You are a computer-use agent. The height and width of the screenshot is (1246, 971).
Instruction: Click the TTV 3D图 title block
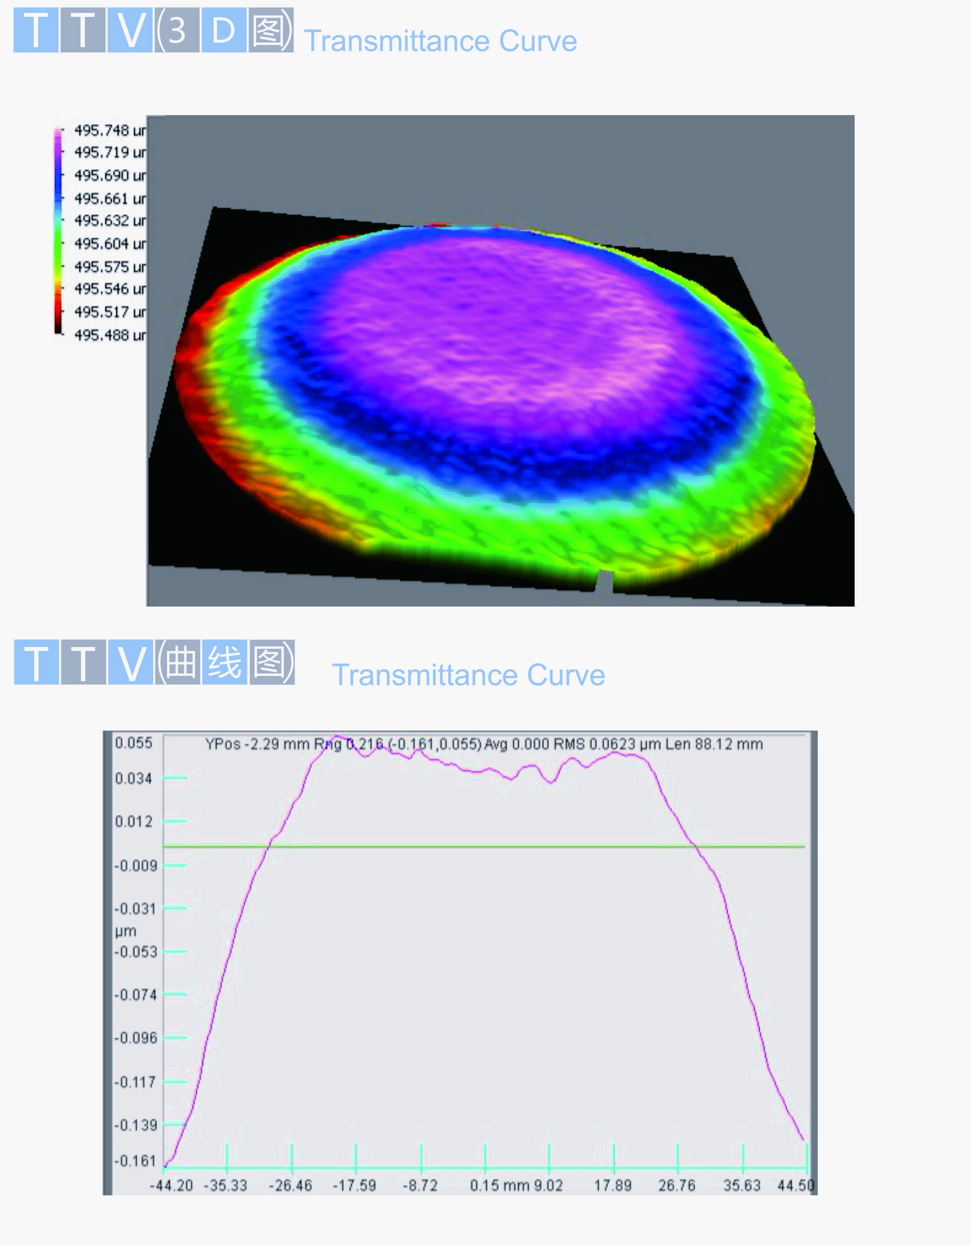pos(153,30)
